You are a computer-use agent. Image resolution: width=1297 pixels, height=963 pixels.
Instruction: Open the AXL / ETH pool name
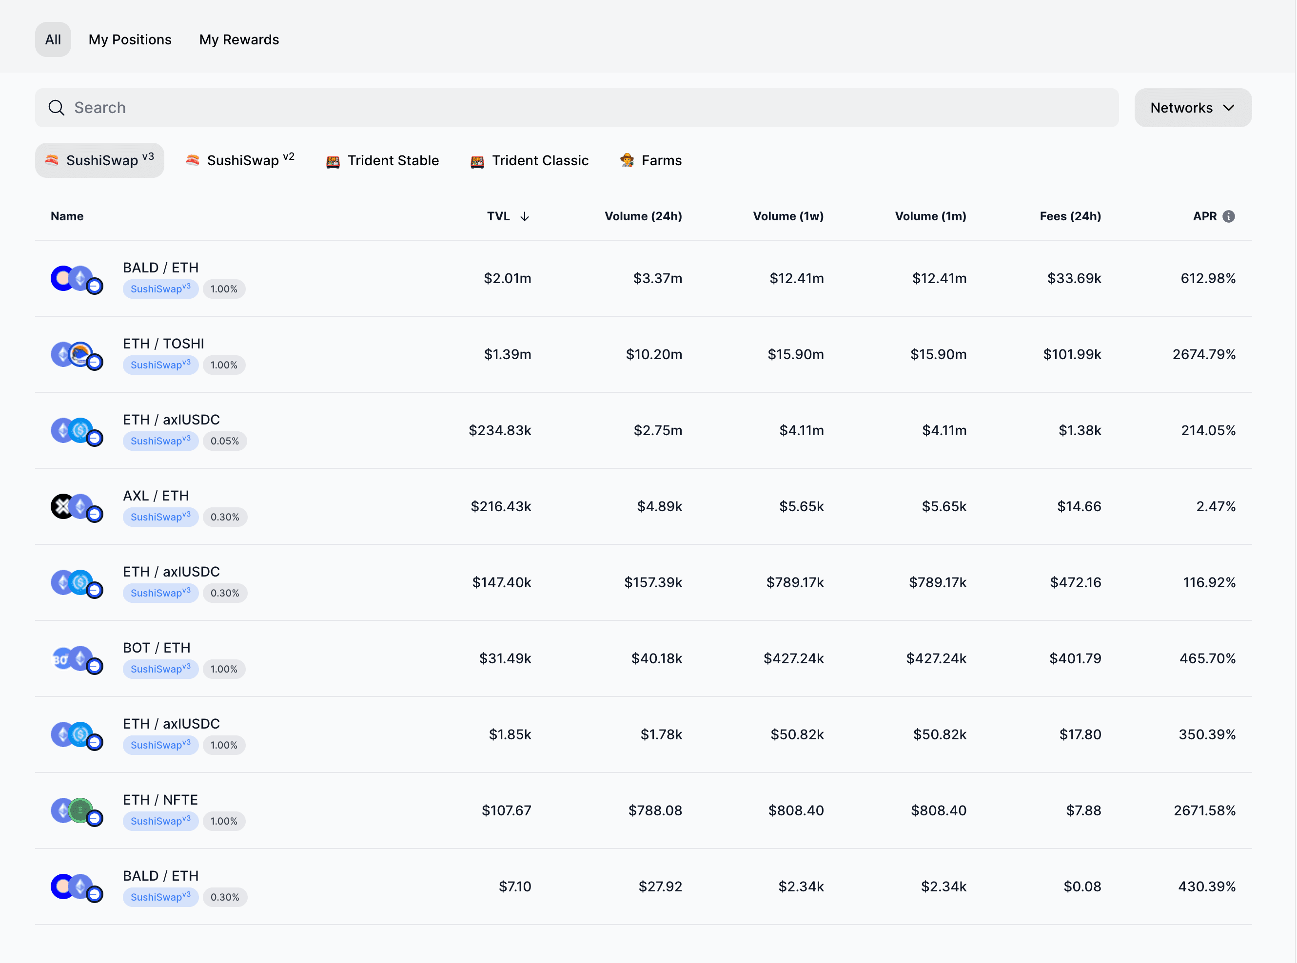(x=156, y=496)
